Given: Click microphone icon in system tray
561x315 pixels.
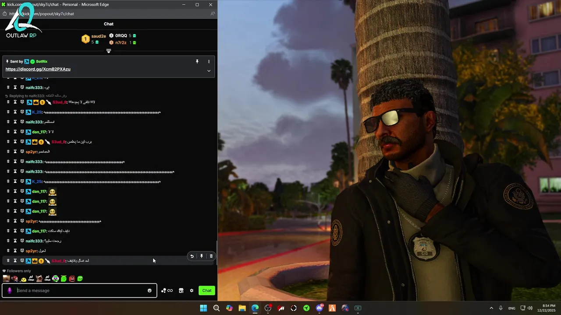Looking at the screenshot, I should pos(501,308).
